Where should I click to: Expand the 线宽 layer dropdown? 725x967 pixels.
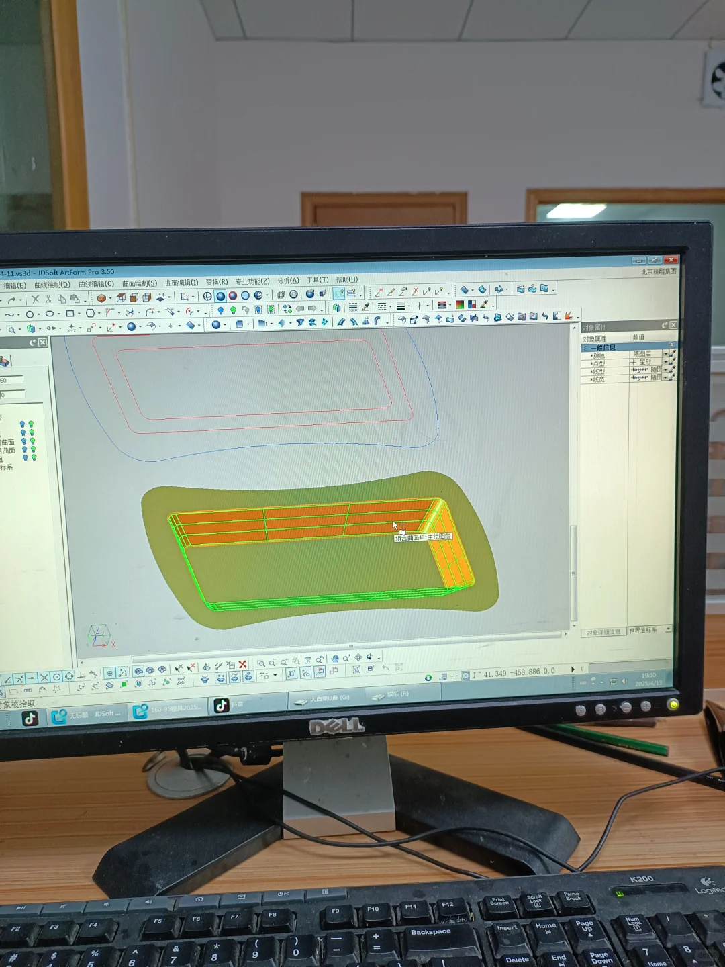pos(665,377)
